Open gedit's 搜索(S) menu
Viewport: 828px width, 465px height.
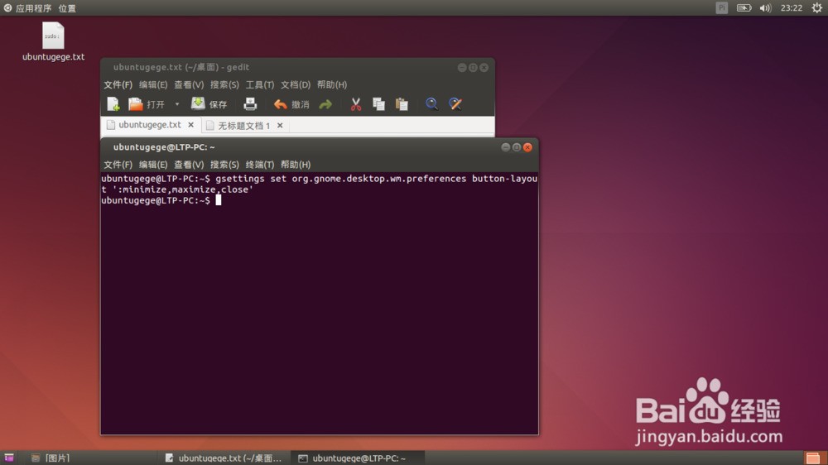[224, 84]
